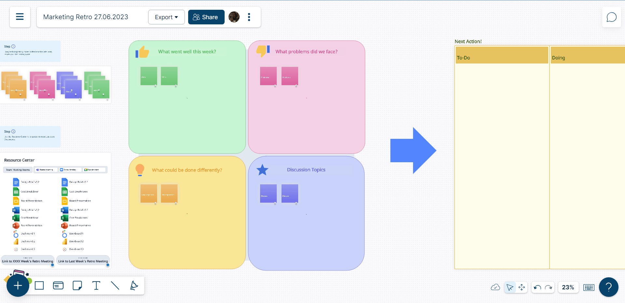Click the undo arrow
The width and height of the screenshot is (625, 303).
coord(537,287)
